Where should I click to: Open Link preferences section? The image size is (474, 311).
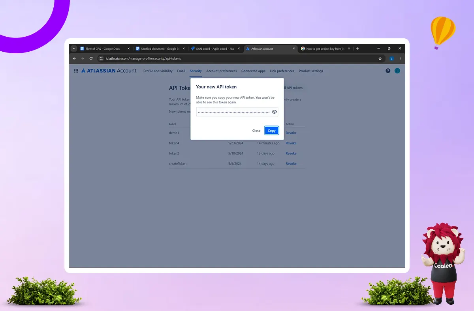tap(282, 71)
